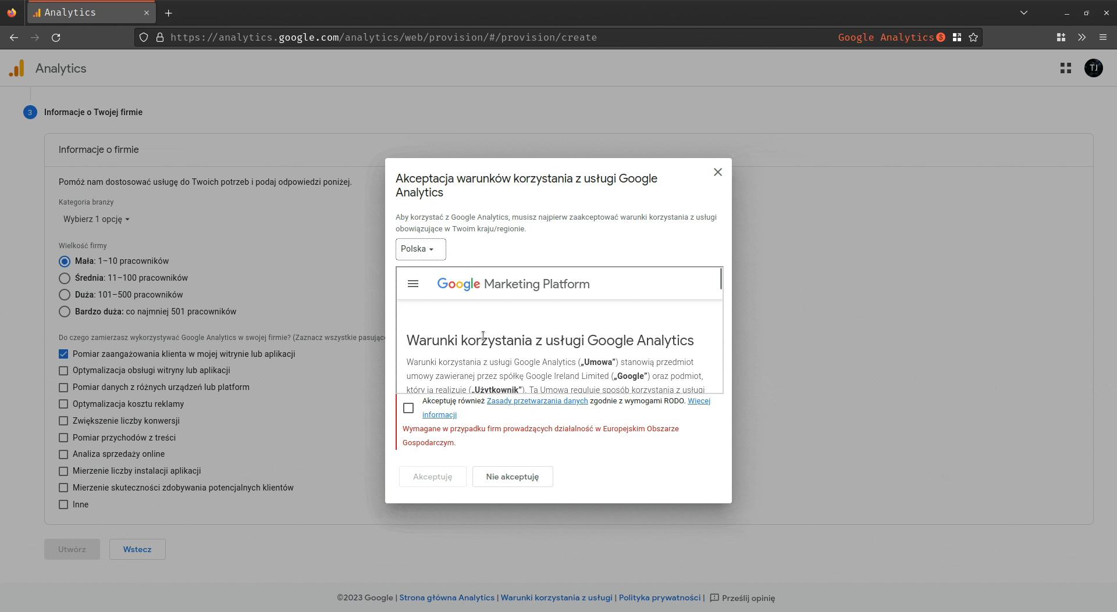The image size is (1117, 612).
Task: Bookmark this page with the star
Action: [973, 37]
